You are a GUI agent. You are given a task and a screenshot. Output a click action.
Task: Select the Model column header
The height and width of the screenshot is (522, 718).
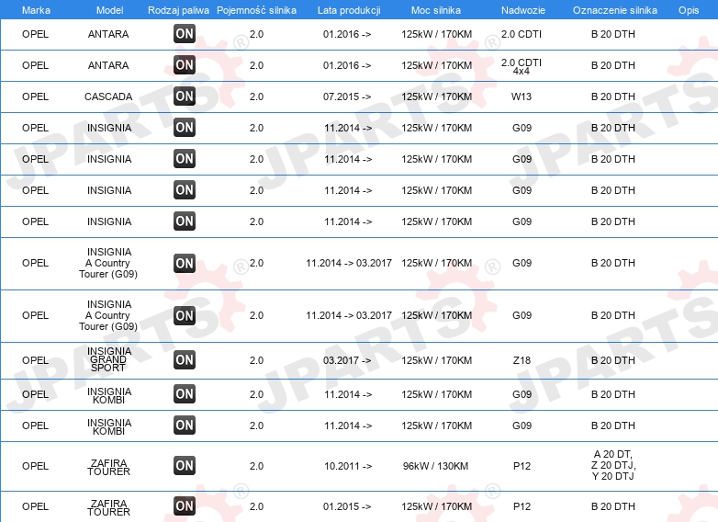(x=109, y=10)
